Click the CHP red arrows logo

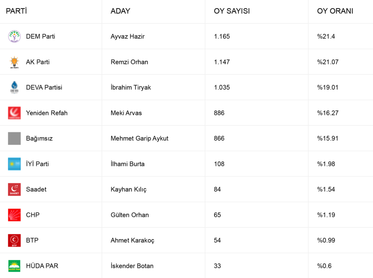[x=15, y=215]
